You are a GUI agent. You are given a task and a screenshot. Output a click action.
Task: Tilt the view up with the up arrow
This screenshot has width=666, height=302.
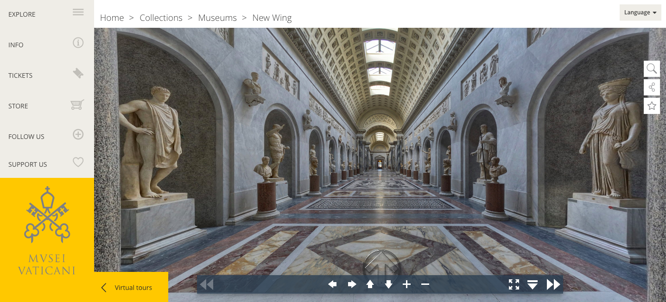tap(370, 284)
